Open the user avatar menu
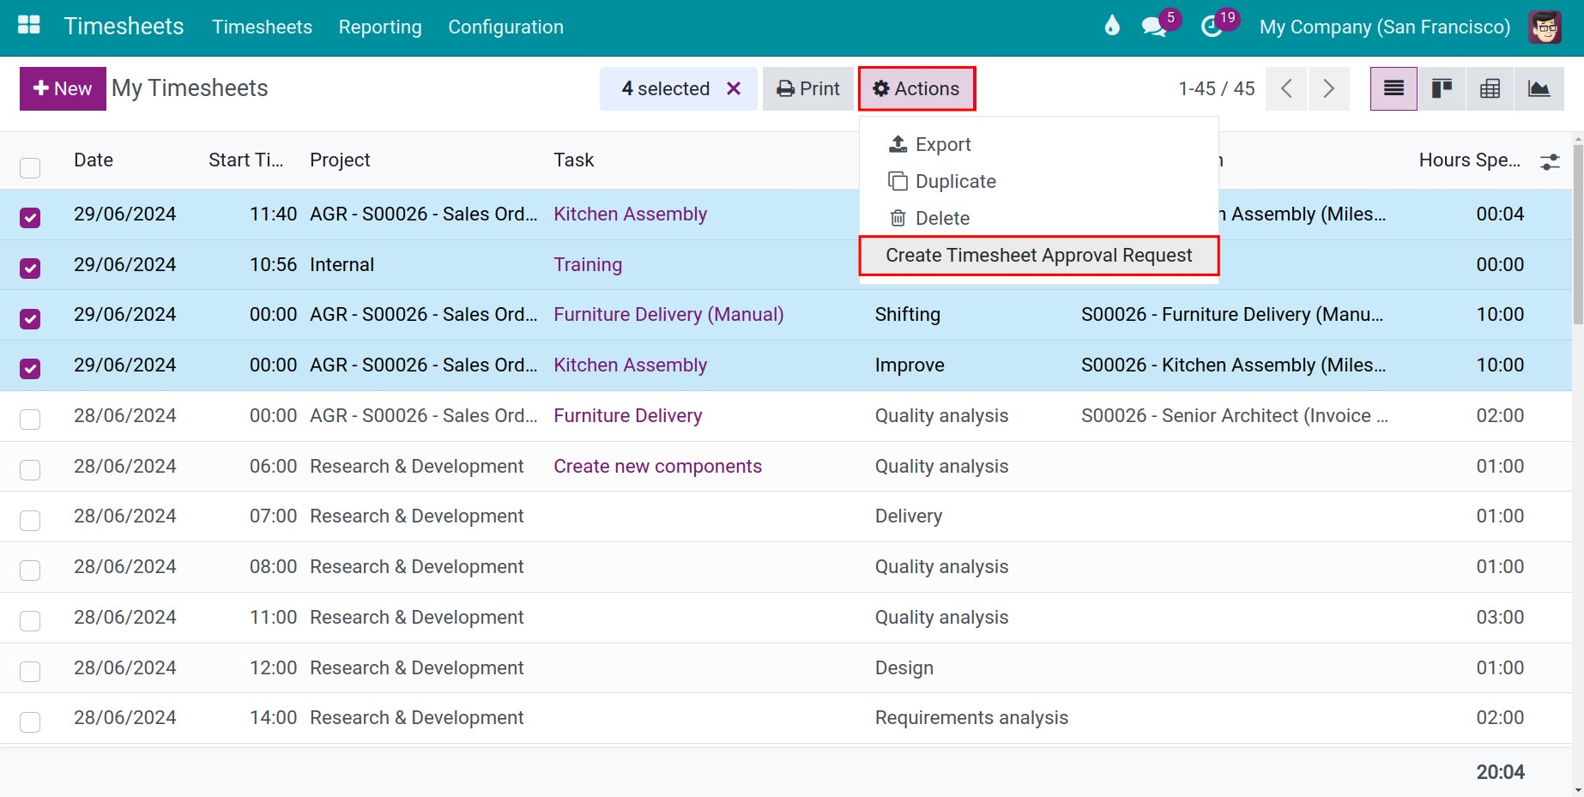This screenshot has height=797, width=1584. coord(1545,27)
